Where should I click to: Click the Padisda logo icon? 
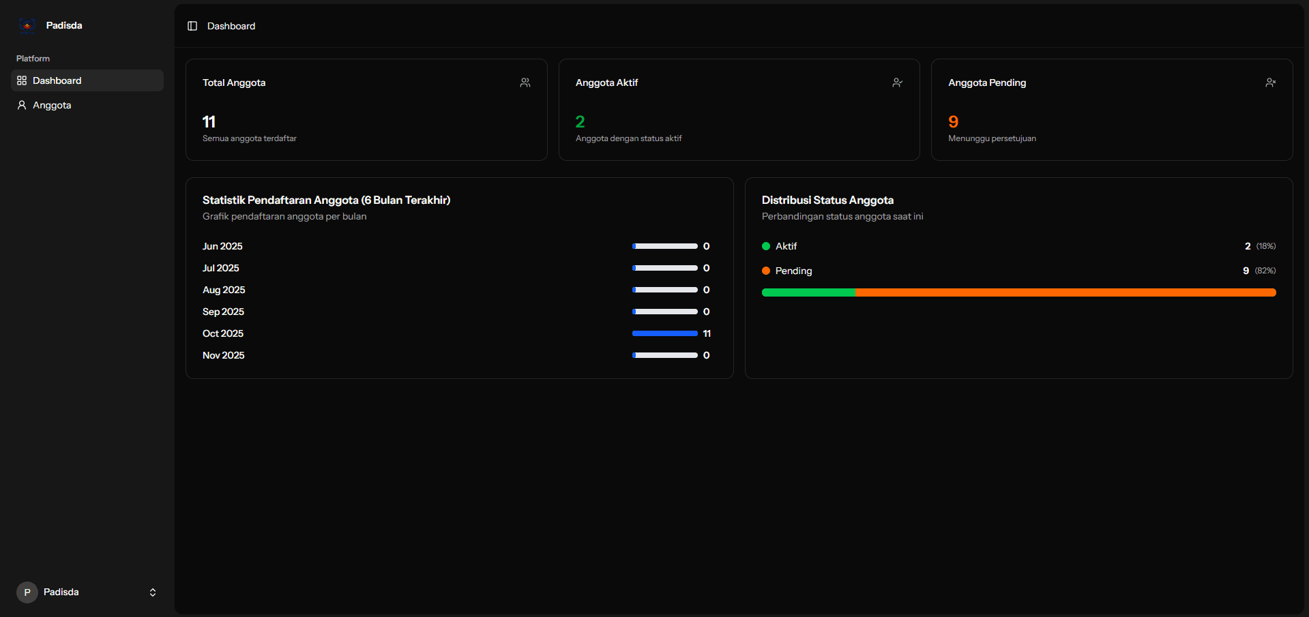[x=27, y=25]
